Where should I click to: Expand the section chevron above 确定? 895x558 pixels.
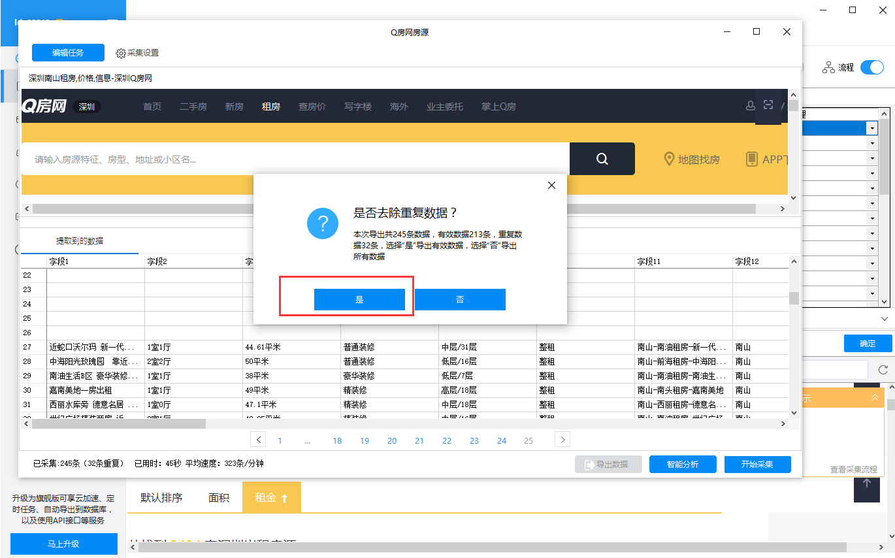(884, 319)
